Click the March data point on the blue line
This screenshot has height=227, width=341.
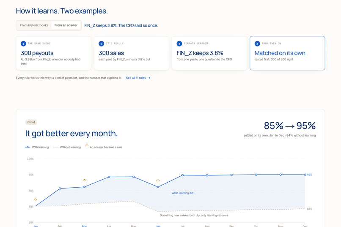(x=84, y=187)
